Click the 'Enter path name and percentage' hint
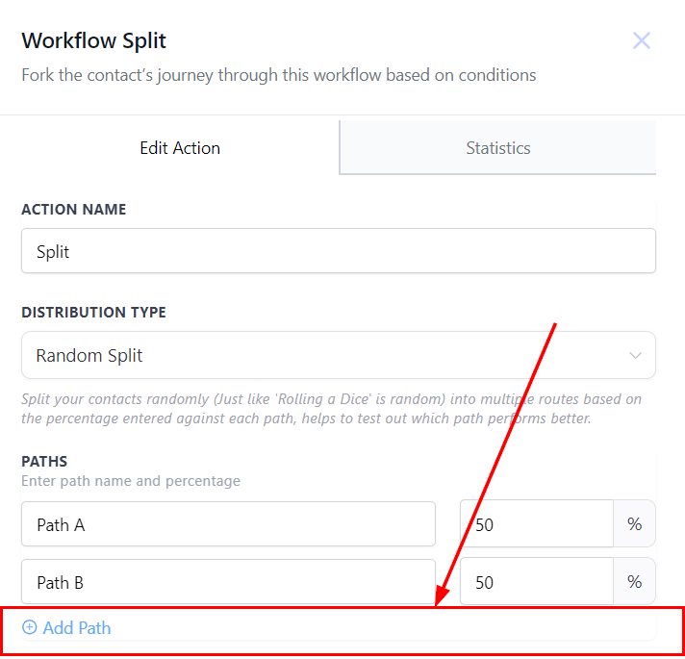Screen dimensions: 685x659 pyautogui.click(x=131, y=481)
